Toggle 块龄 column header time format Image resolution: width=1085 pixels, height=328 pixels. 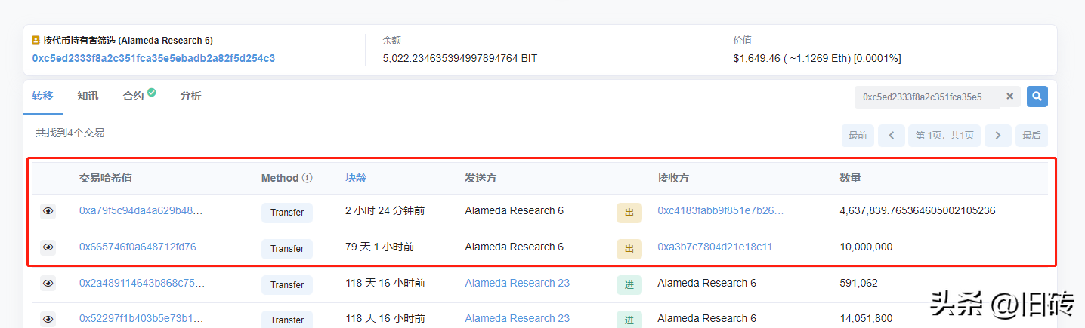[356, 178]
